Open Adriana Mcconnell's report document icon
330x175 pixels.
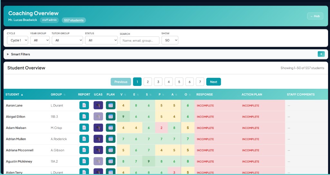(x=84, y=150)
